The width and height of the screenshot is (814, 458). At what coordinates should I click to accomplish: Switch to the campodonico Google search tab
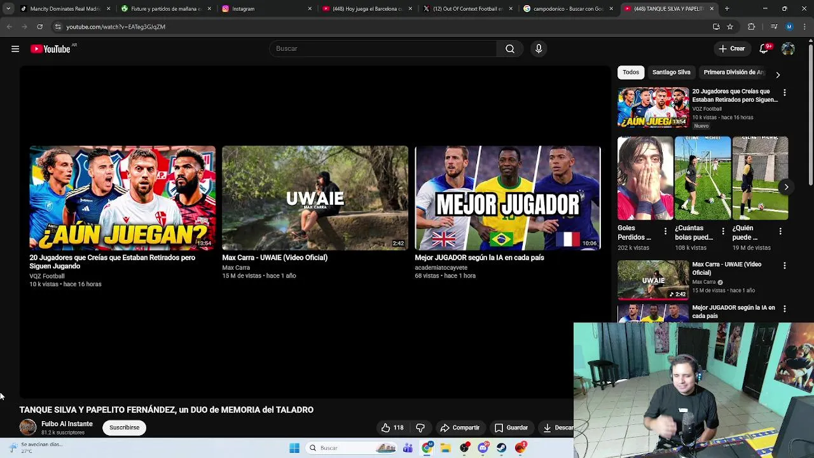tap(568, 9)
